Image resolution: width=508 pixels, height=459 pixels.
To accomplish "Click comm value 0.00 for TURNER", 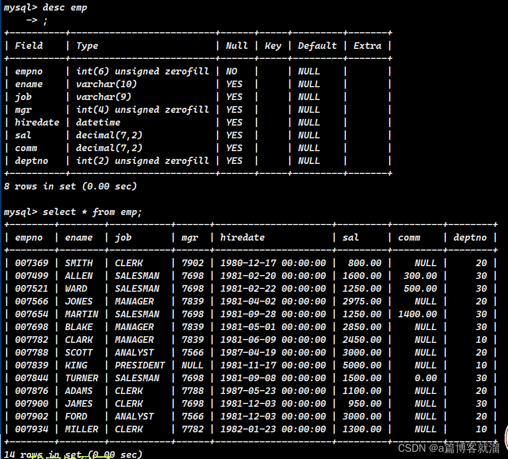I will tap(426, 378).
